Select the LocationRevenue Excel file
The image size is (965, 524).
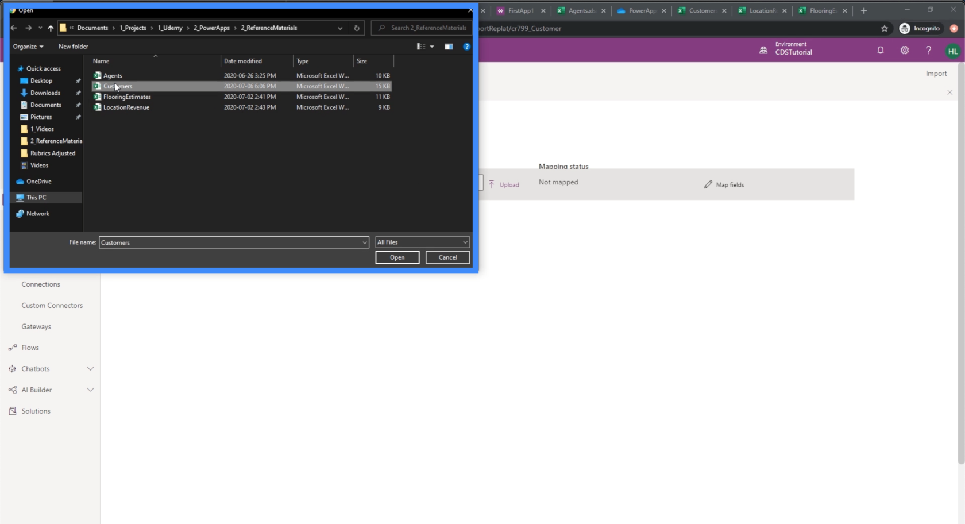coord(241,107)
